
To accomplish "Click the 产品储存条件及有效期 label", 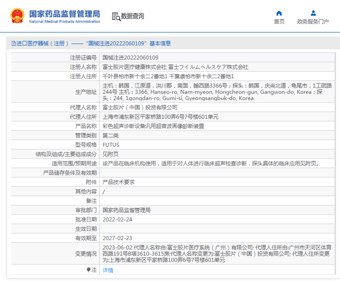I will pos(70,173).
